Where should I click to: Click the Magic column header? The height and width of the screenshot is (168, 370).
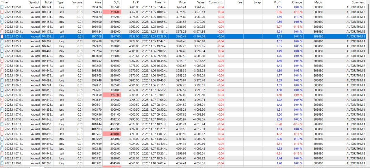point(318,2)
